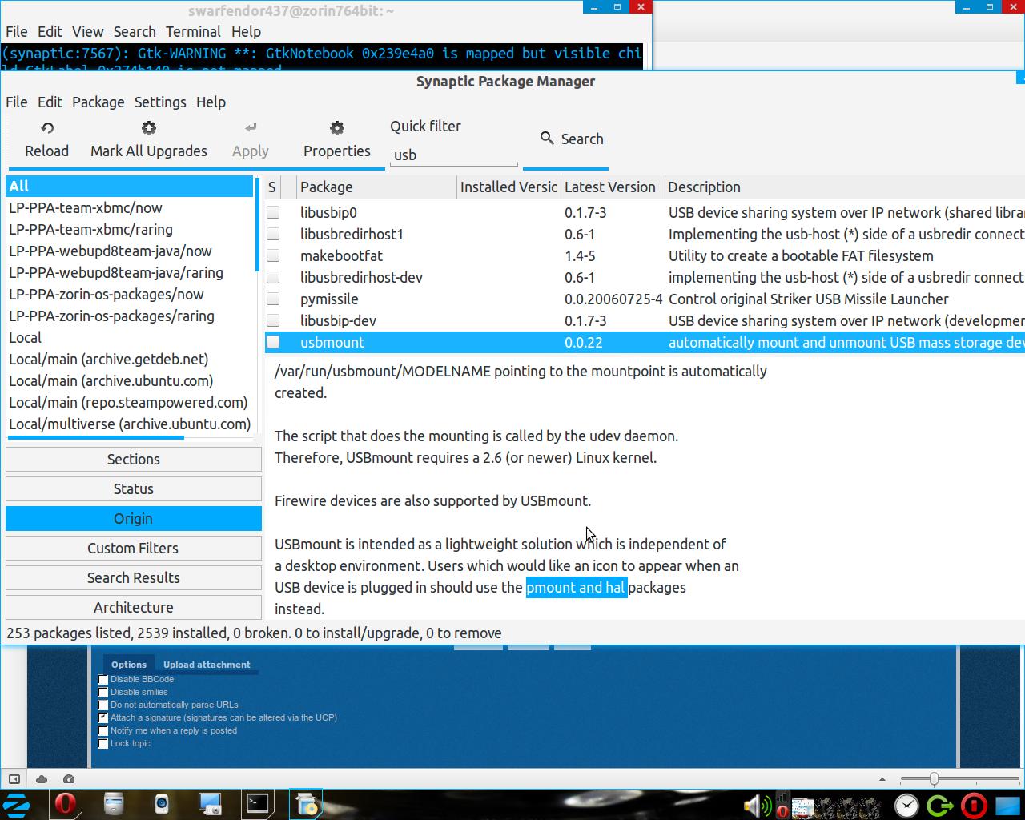Click the green log out tray icon
The width and height of the screenshot is (1025, 820).
click(940, 805)
